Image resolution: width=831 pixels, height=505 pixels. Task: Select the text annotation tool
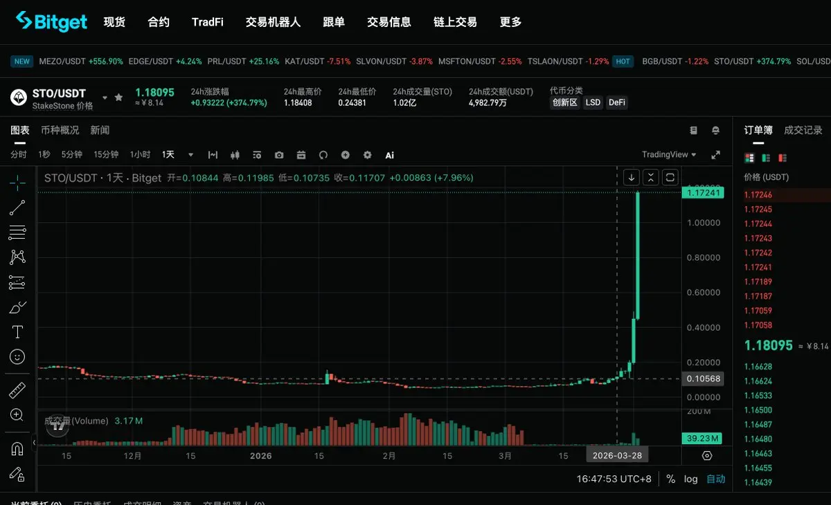point(17,332)
